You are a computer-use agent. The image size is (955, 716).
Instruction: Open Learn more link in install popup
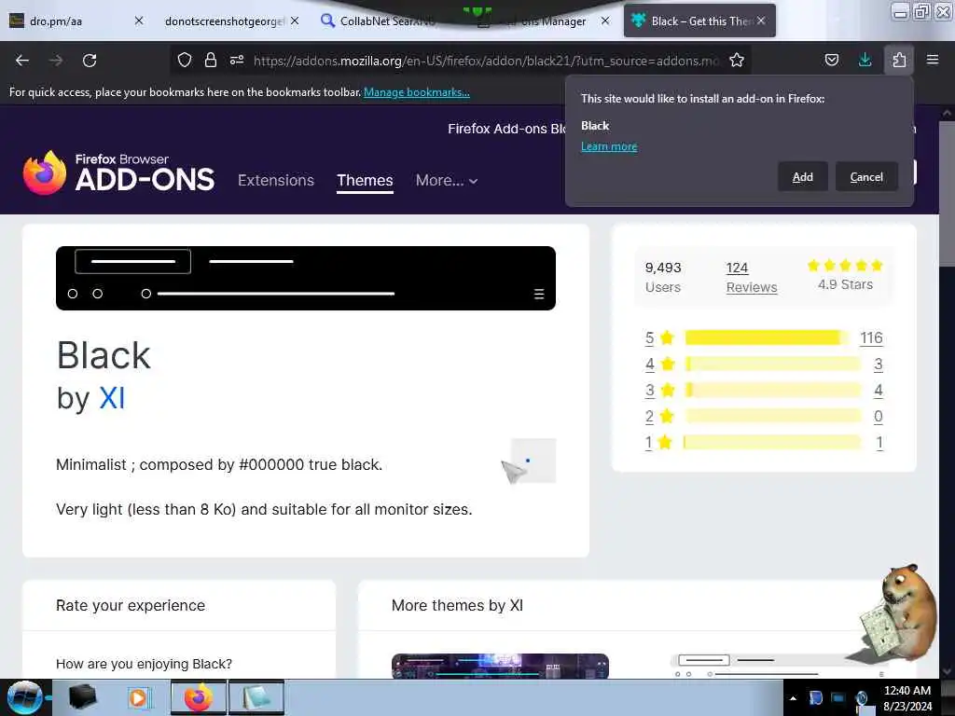click(609, 146)
